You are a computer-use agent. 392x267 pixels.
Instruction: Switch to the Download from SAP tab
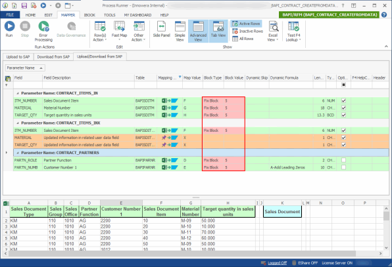(x=53, y=57)
